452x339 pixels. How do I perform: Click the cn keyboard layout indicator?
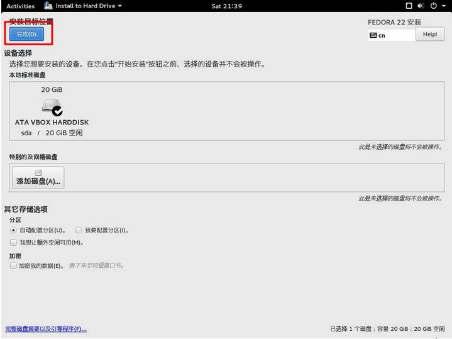pos(378,35)
